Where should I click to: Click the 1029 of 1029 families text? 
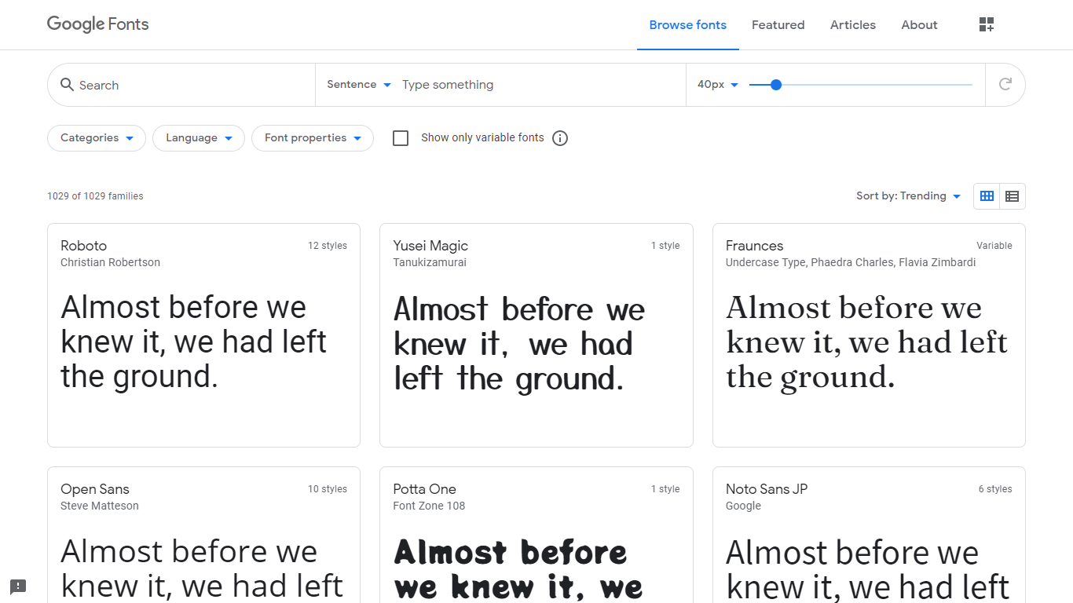click(95, 196)
